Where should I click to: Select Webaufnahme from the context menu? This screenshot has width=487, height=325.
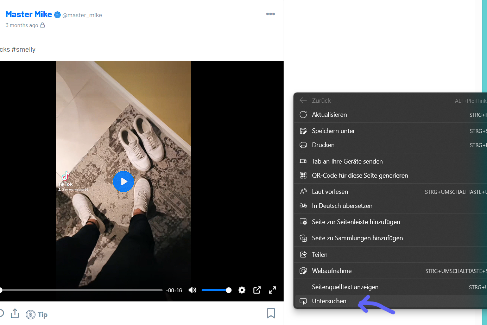331,271
